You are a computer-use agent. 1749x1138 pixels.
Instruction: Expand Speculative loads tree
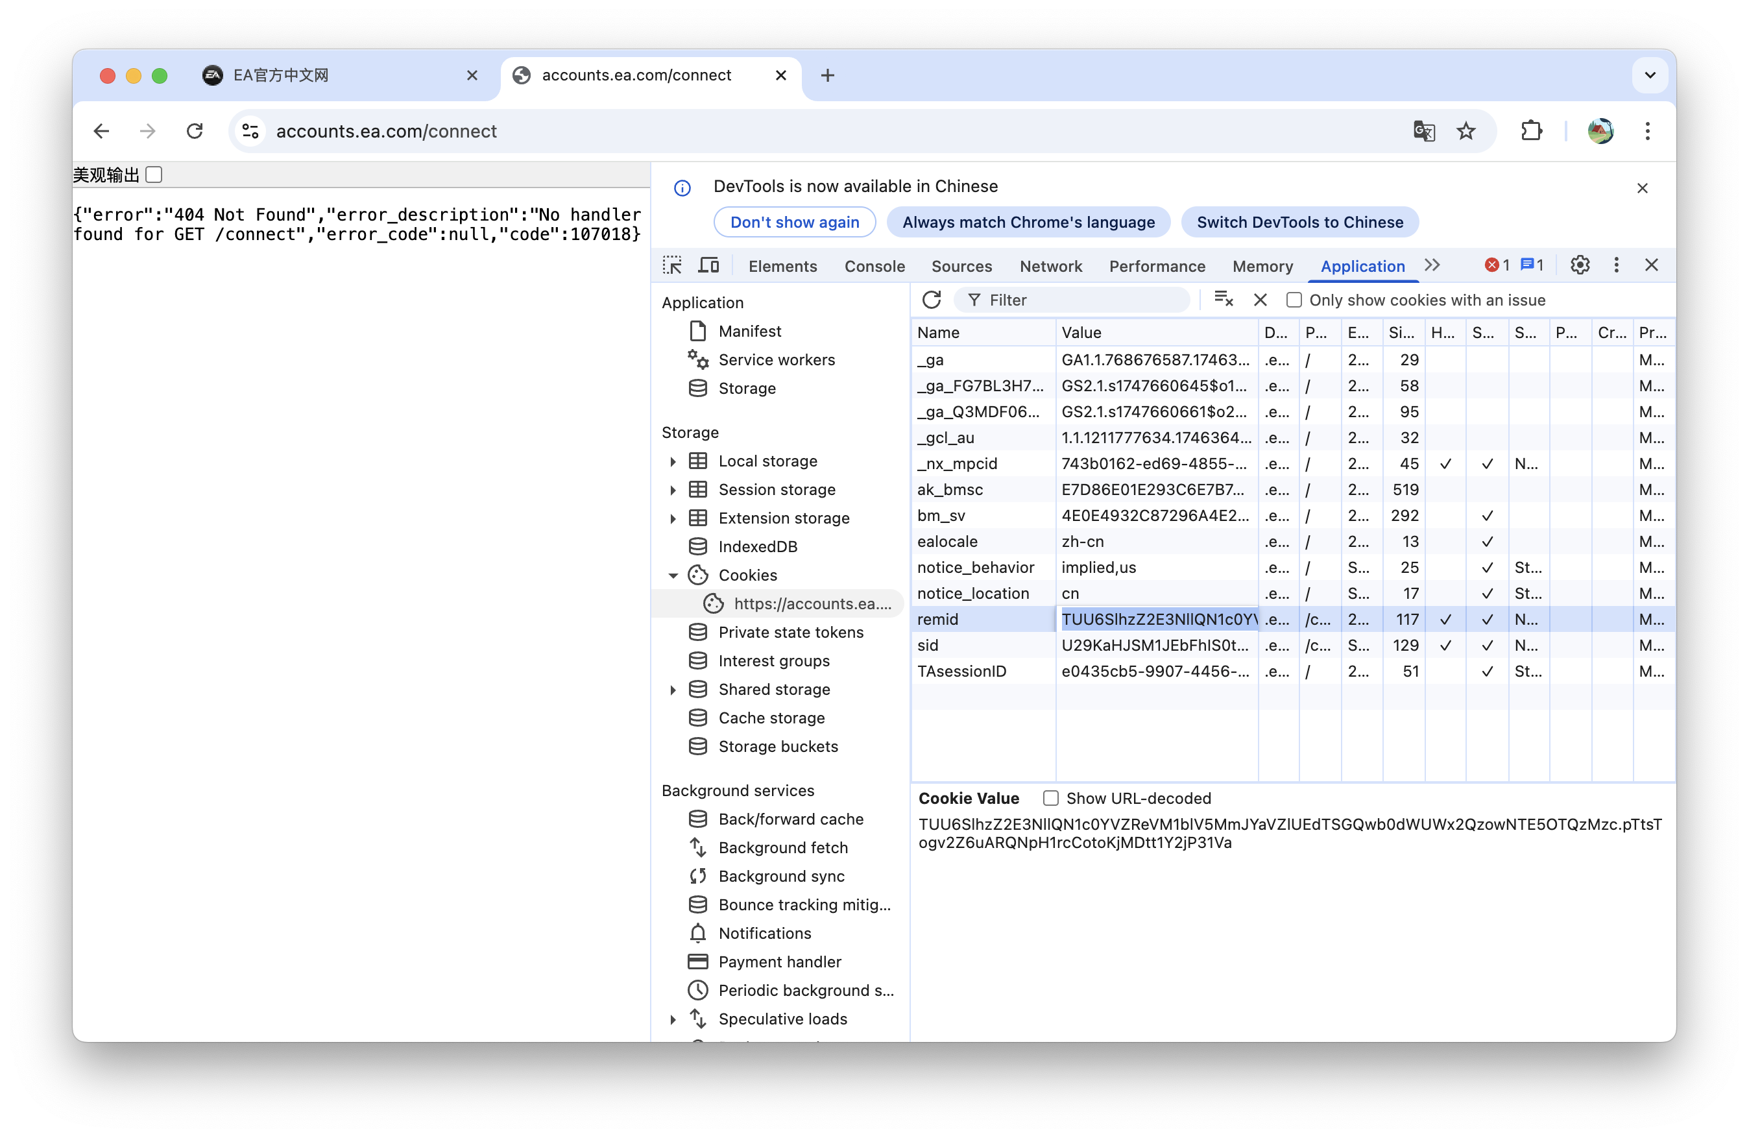pos(672,1019)
